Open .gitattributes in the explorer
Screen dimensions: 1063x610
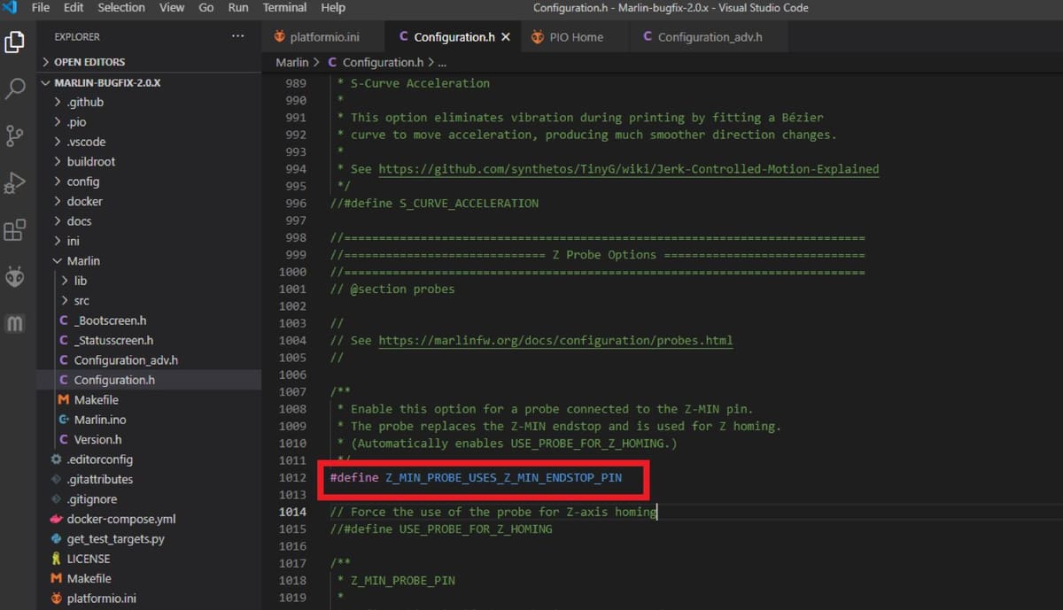tap(100, 479)
